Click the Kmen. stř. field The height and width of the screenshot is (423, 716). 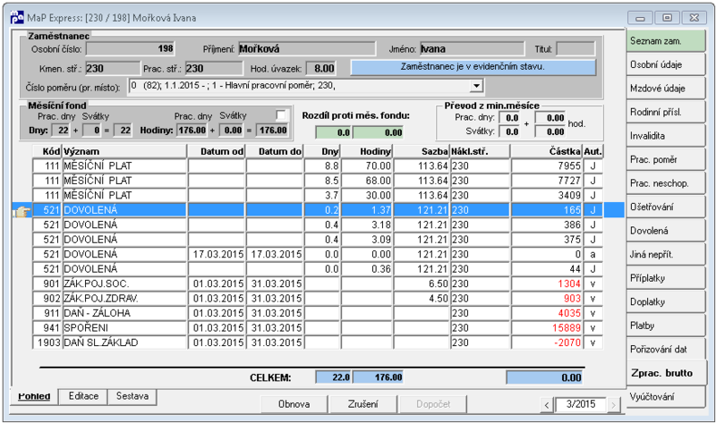click(x=113, y=69)
